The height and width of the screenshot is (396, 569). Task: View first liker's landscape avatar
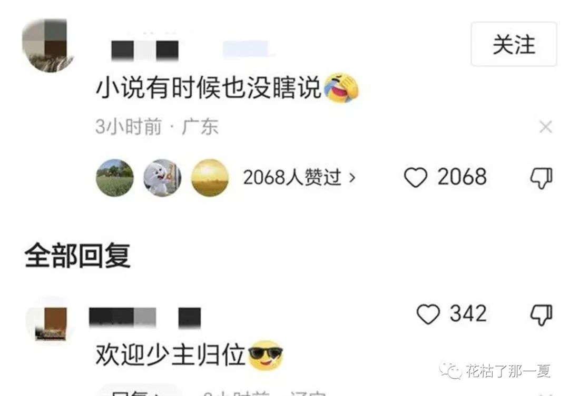point(115,178)
